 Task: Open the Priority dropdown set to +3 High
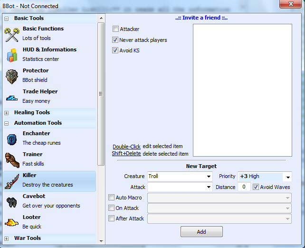pyautogui.click(x=265, y=177)
